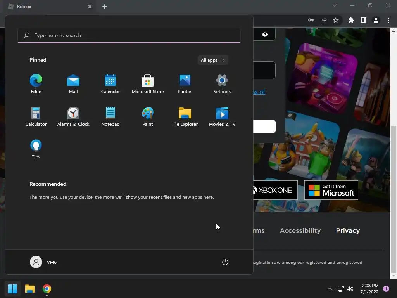Share this page in Chrome
The height and width of the screenshot is (298, 397).
(x=323, y=20)
